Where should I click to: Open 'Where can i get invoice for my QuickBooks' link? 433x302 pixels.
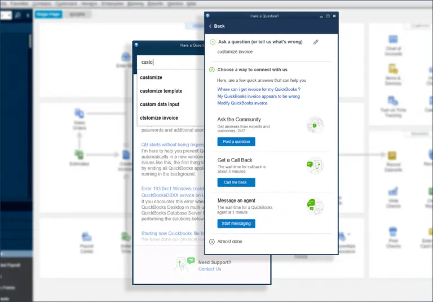pyautogui.click(x=259, y=89)
